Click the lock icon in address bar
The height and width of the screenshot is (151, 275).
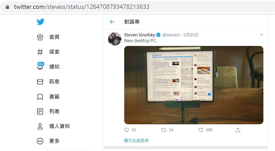coord(7,7)
